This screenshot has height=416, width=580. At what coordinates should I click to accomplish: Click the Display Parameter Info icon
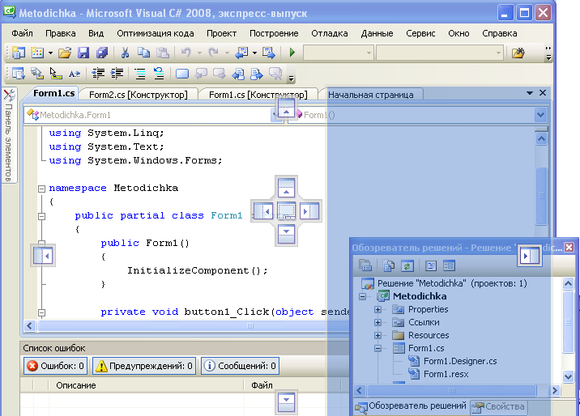37,74
